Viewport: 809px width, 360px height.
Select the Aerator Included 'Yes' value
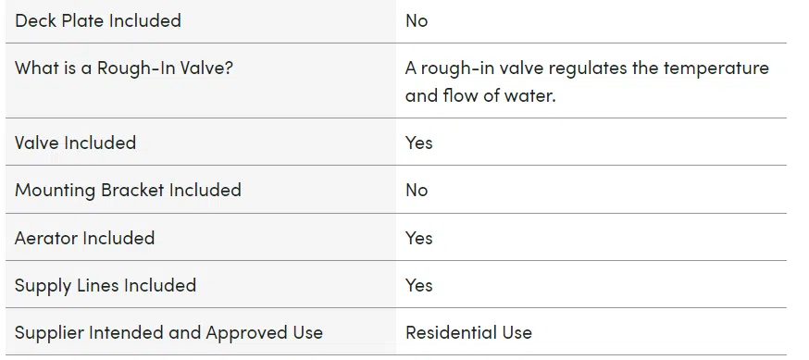point(419,238)
